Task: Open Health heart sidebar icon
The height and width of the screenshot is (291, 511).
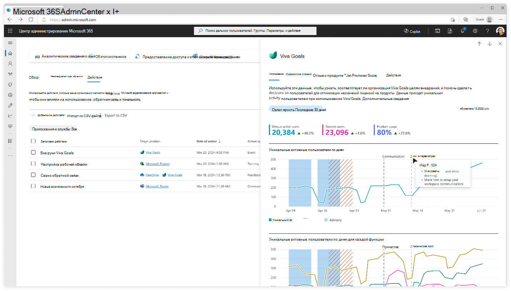Action: (x=10, y=126)
